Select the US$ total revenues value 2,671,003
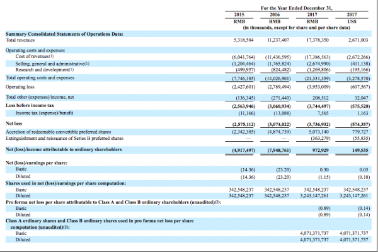Viewport: 378px width, 252px height. (357, 39)
